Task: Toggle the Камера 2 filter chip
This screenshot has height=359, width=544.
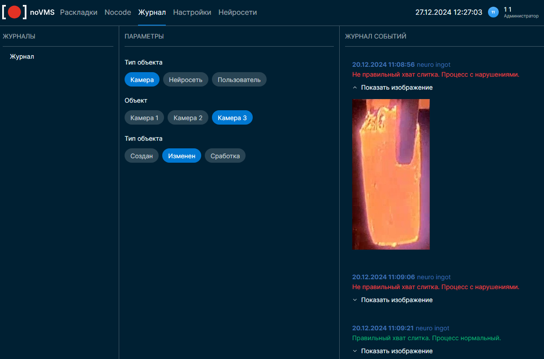Action: pyautogui.click(x=188, y=118)
